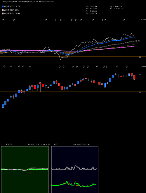
Task: Click the ADX '(14 day) 7, +33, -40' values
Action: click(81, 144)
